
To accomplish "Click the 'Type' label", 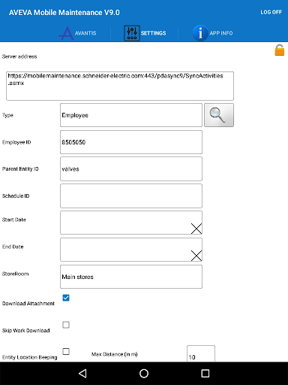I will [7, 115].
